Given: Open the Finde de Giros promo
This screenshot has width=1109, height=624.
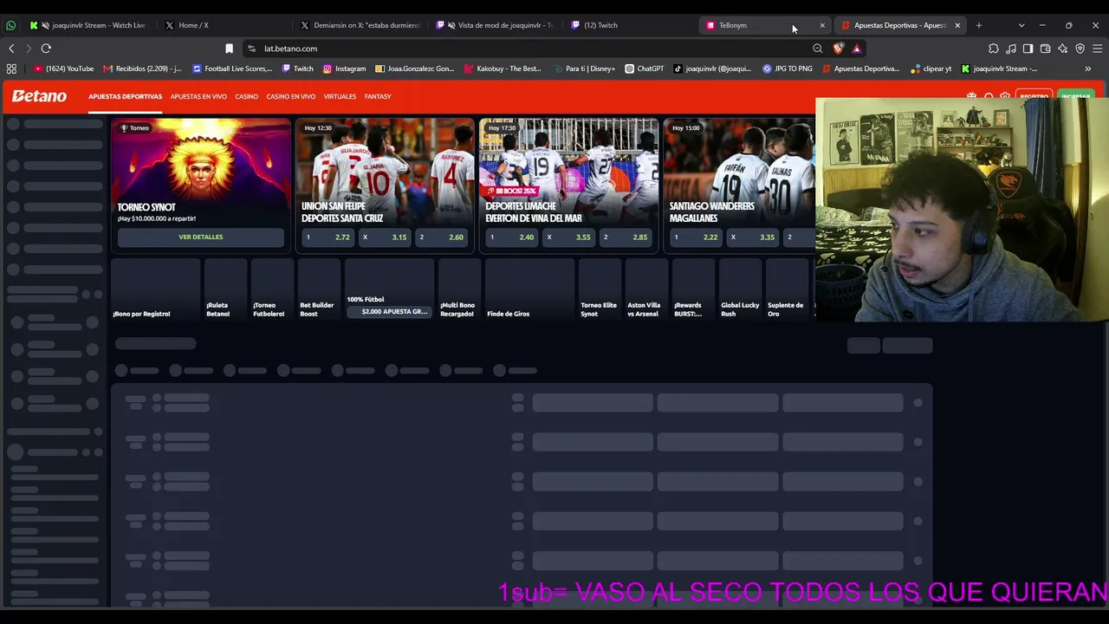Looking at the screenshot, I should (529, 290).
